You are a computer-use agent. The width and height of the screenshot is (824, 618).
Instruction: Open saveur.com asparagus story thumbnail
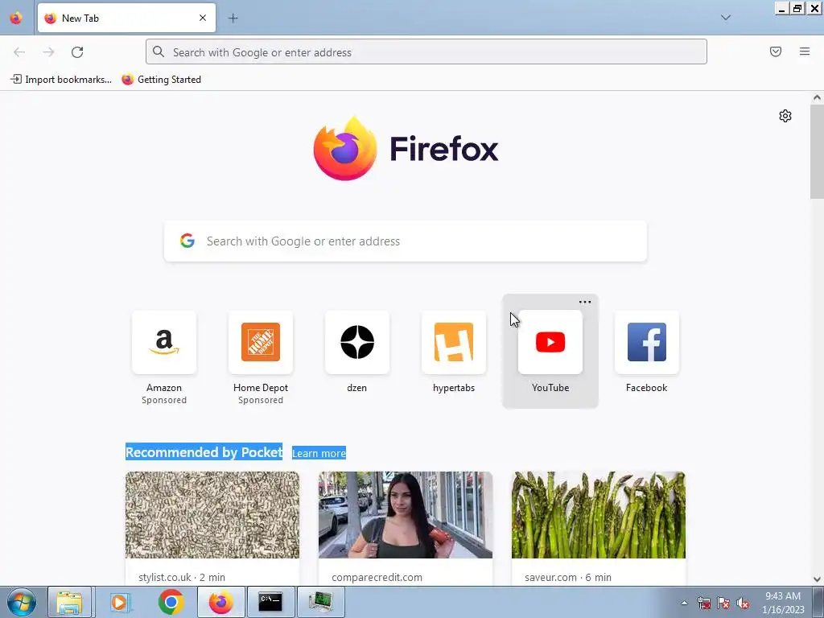(599, 515)
